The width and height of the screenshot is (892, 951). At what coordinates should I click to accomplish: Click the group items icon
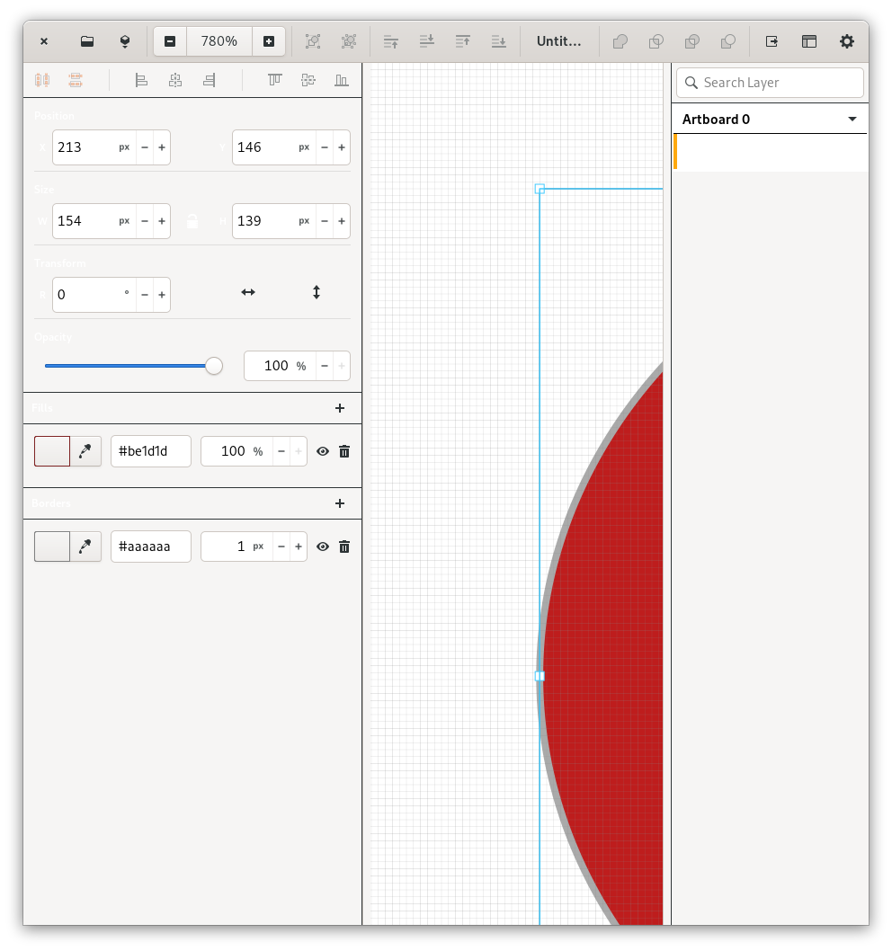click(313, 41)
